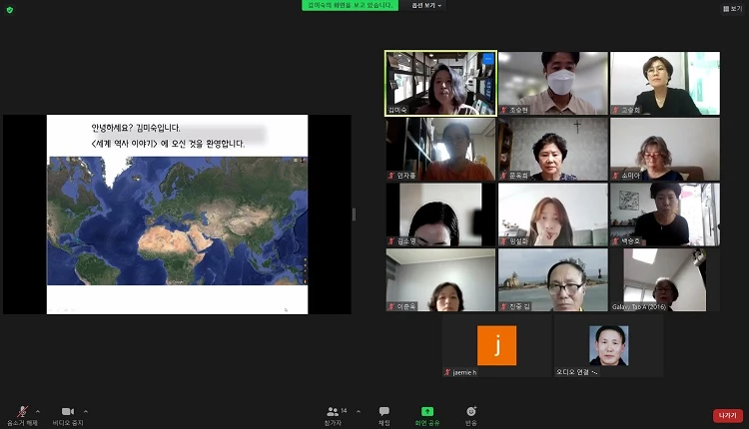Click muted mic icon on jaemie h label
Screen dimensions: 749x429
447,372
